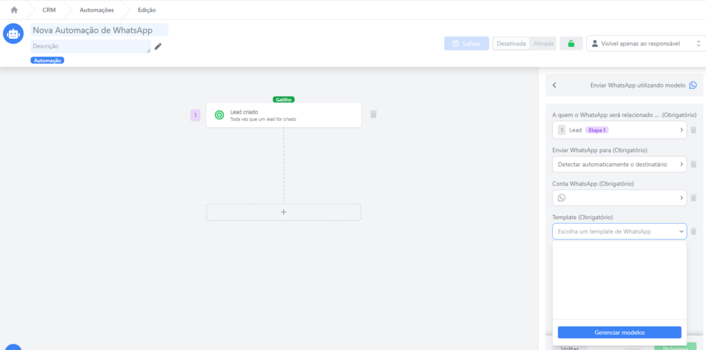The height and width of the screenshot is (350, 706).
Task: Click the back arrow in WhatsApp panel header
Action: (554, 85)
